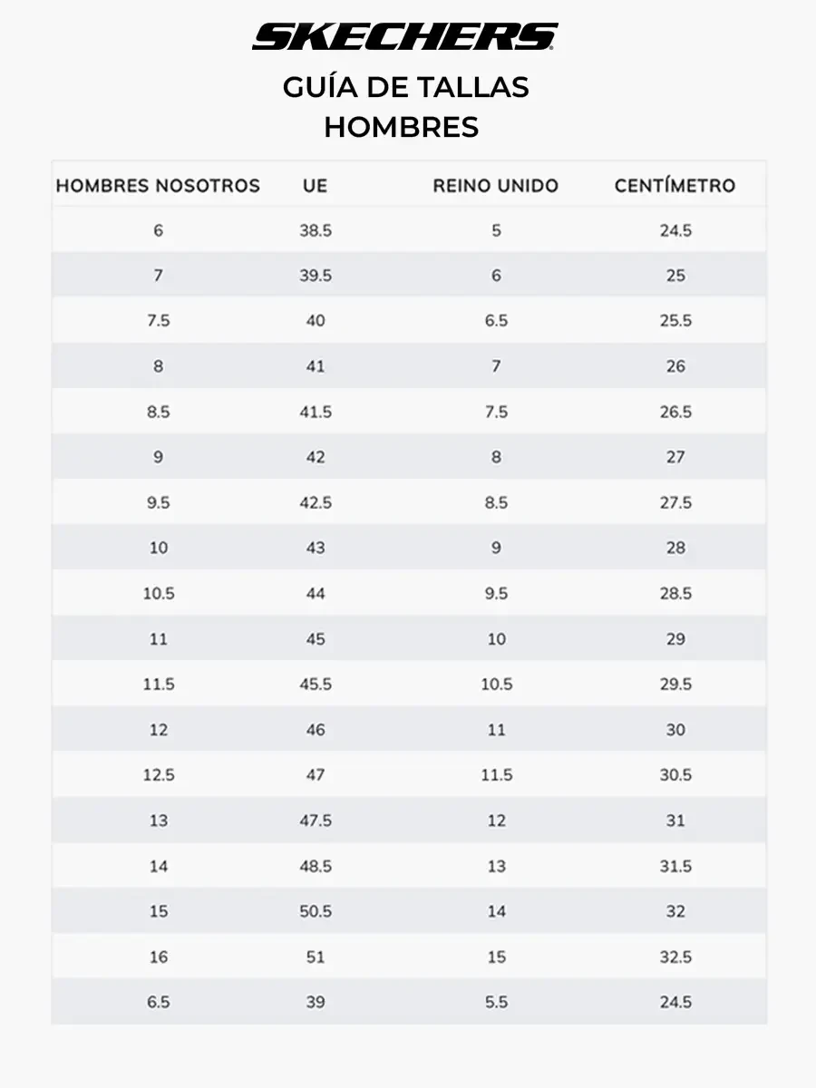The height and width of the screenshot is (1088, 816).
Task: Click the 50.5 UE size cell
Action: pos(316,910)
